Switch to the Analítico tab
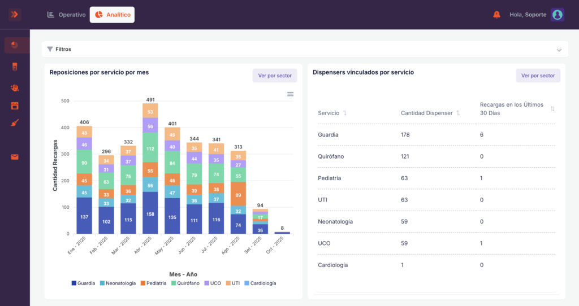 [x=113, y=15]
